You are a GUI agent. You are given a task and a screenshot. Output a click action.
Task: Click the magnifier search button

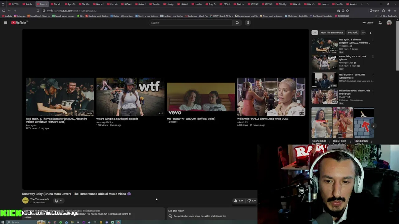[237, 23]
